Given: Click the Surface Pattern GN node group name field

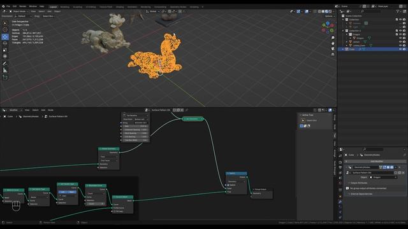Looking at the screenshot, I should pyautogui.click(x=161, y=110).
